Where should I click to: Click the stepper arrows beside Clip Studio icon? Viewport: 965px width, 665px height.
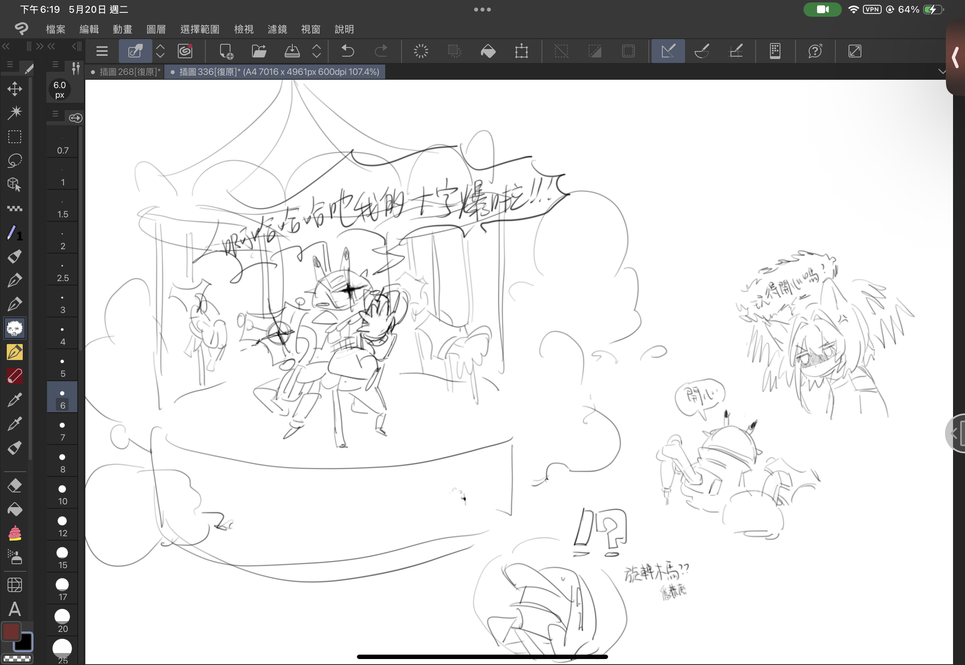click(160, 51)
